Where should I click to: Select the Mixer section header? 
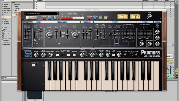[x=87, y=22]
